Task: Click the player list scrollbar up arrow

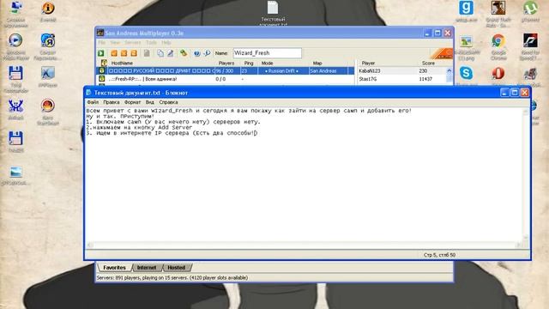Action: [449, 70]
